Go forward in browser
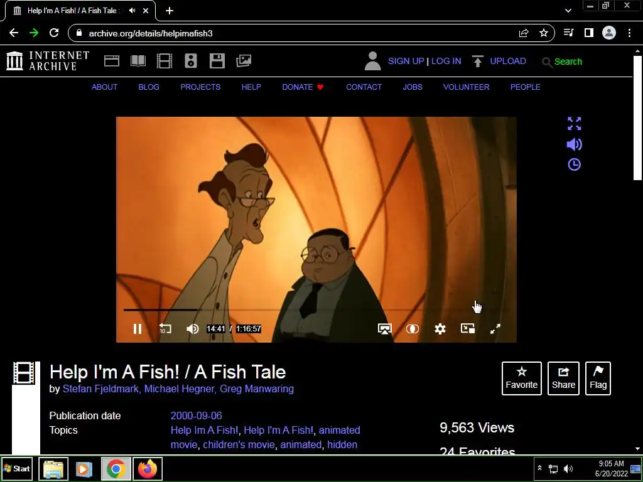 click(x=34, y=33)
